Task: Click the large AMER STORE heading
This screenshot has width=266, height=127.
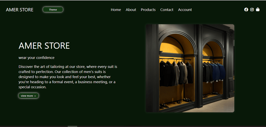Action: point(44,45)
